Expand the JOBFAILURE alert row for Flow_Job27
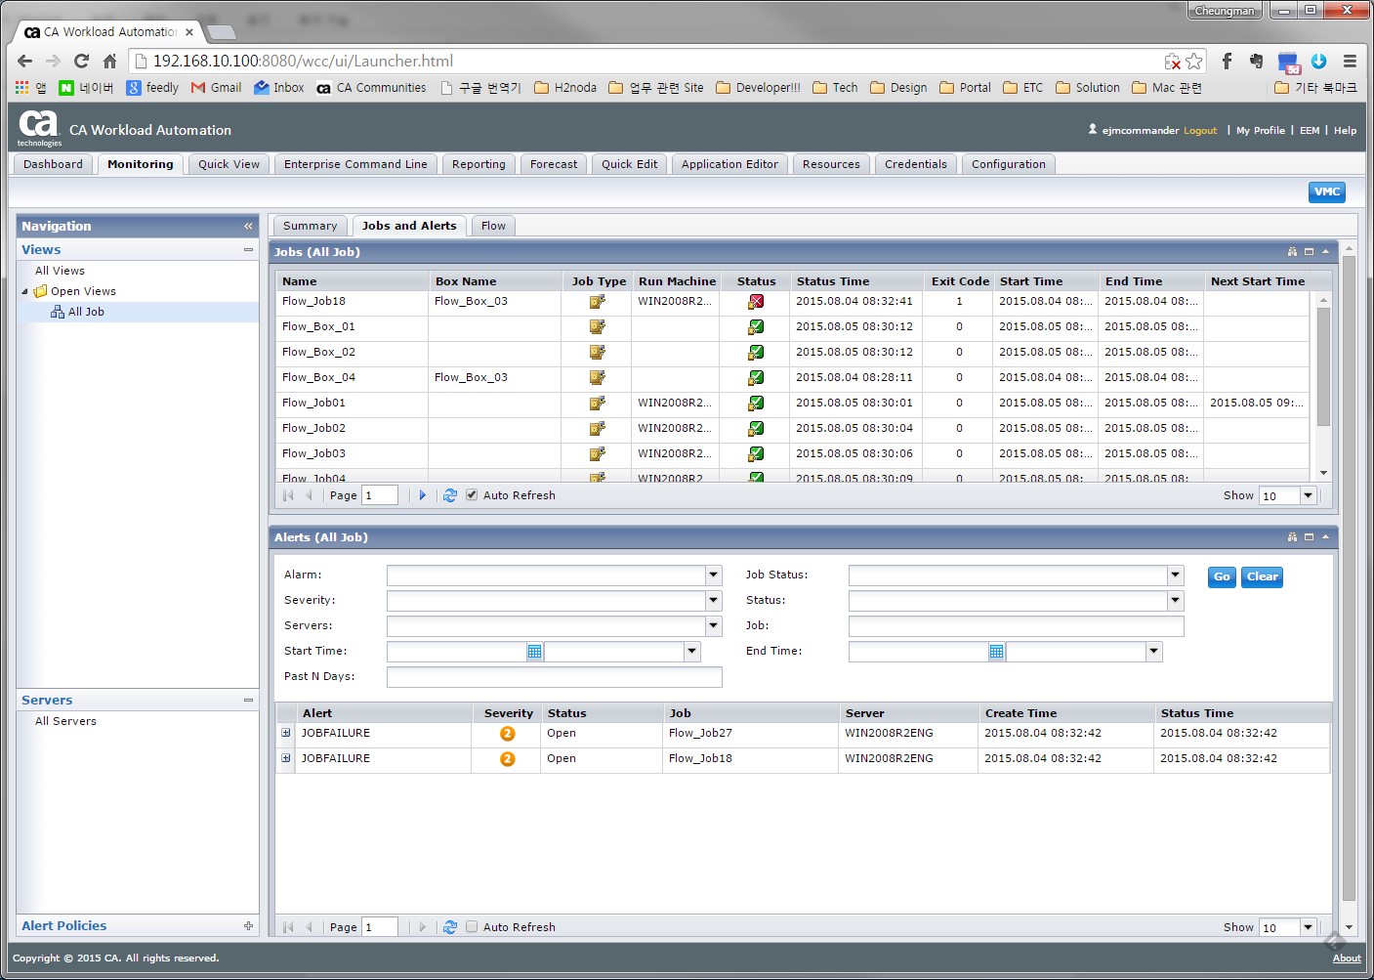This screenshot has height=980, width=1374. [286, 733]
